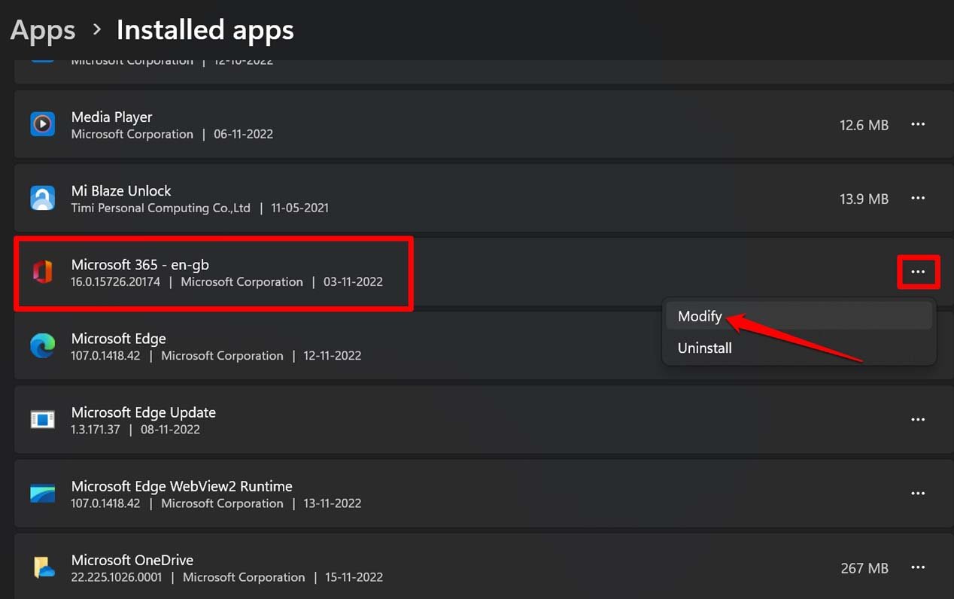The width and height of the screenshot is (954, 599).
Task: Click the 03-11-2022 install date
Action: click(x=353, y=282)
